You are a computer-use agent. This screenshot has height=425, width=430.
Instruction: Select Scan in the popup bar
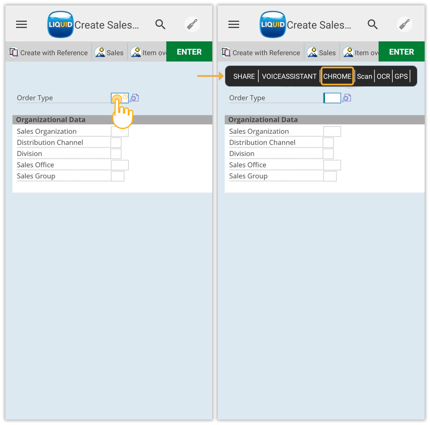coord(364,76)
